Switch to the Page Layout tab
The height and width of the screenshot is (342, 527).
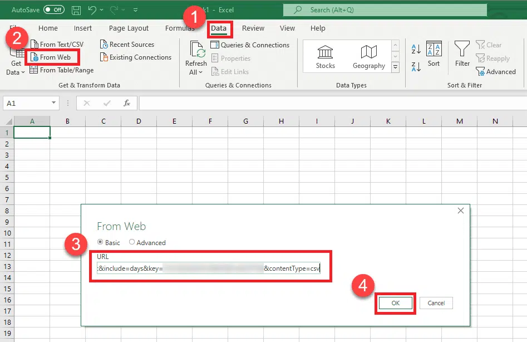tap(129, 28)
